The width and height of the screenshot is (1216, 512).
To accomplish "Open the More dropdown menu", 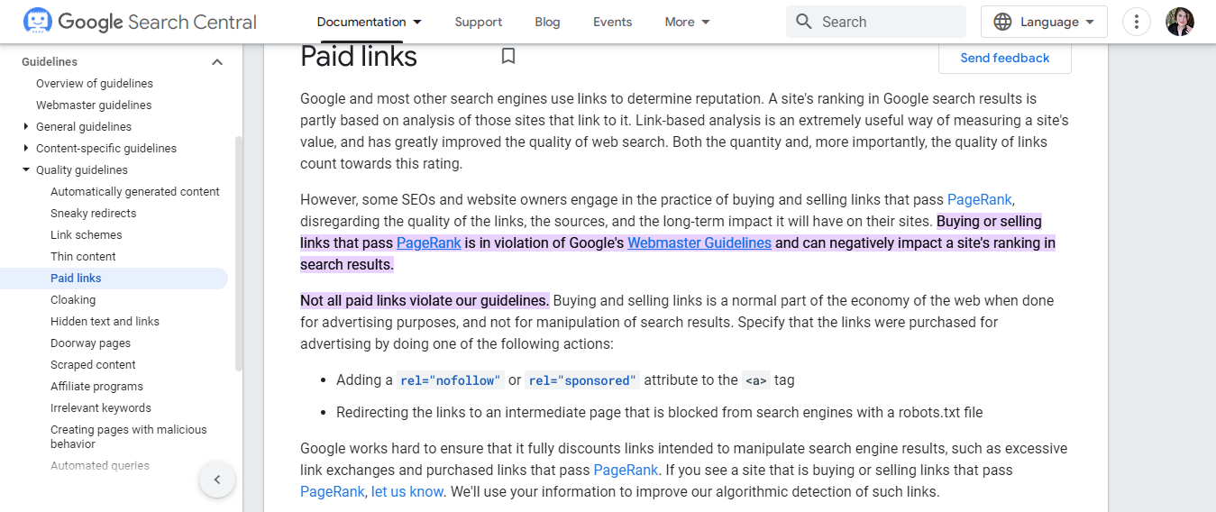I will coord(688,22).
